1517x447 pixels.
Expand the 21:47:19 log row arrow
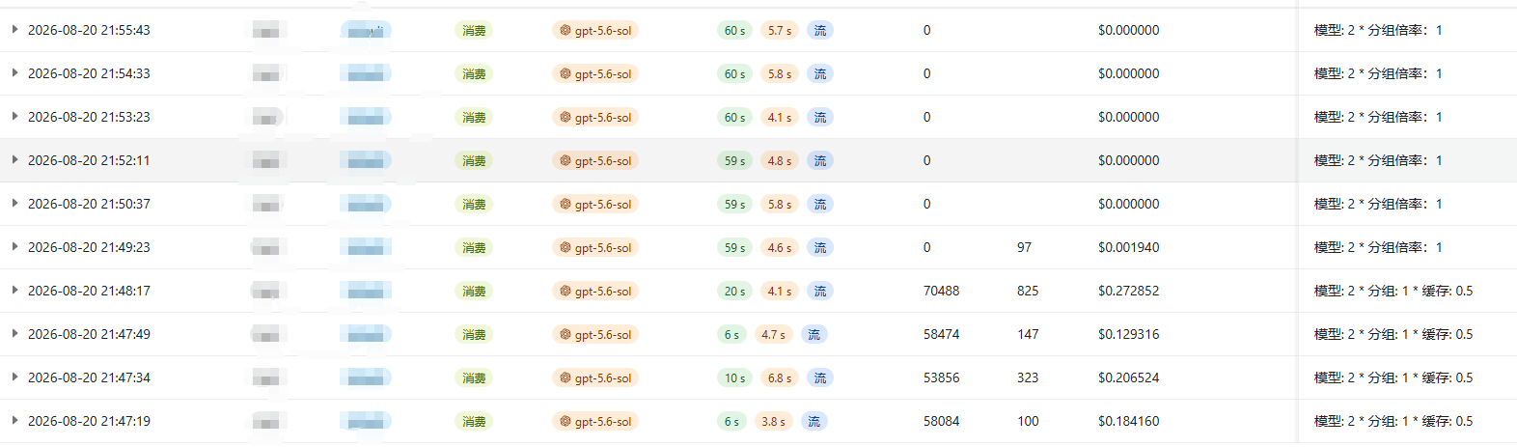click(14, 421)
